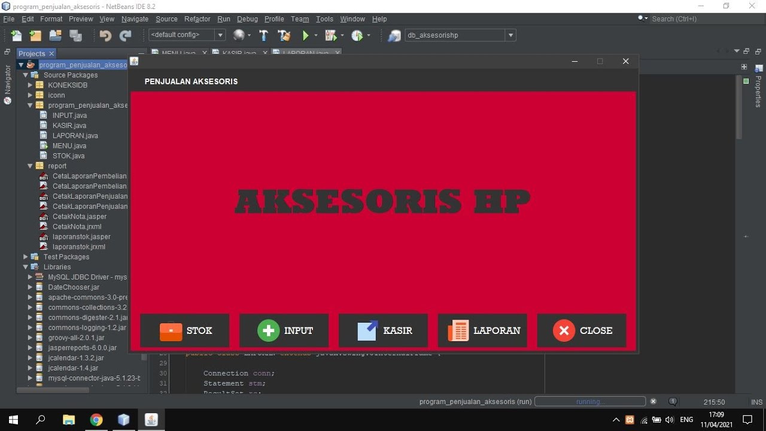
Task: Expand the iconn package
Action: (x=30, y=95)
